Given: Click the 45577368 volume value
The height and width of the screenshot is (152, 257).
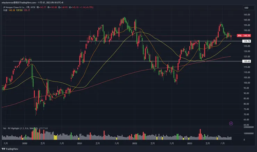Looking at the screenshot, I should point(43,128).
